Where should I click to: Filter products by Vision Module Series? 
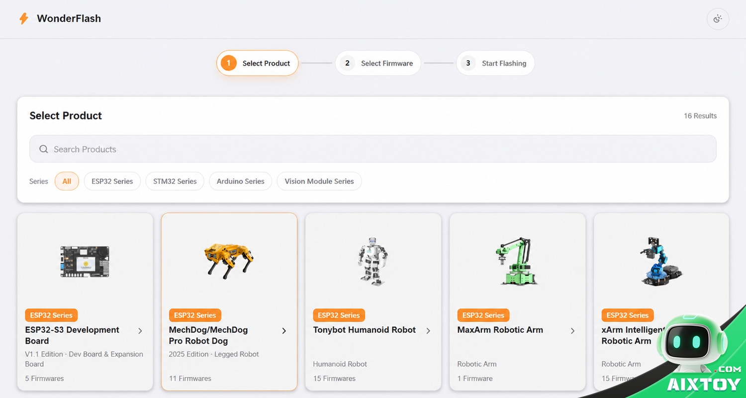tap(319, 181)
